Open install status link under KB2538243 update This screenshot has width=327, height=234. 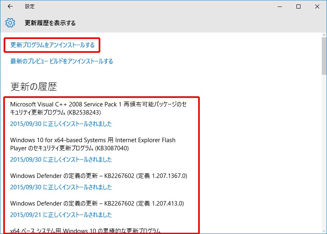coord(61,124)
